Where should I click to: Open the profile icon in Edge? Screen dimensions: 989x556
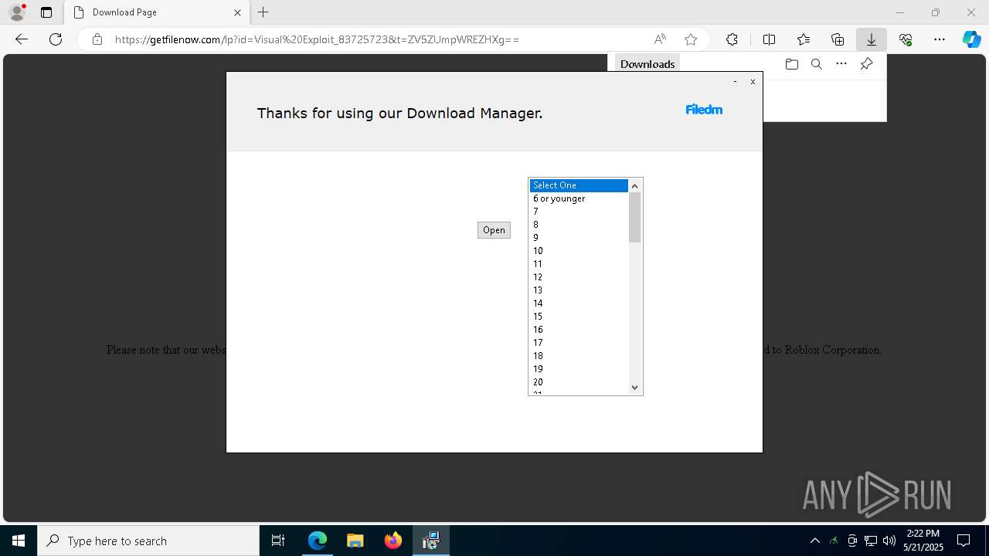coord(17,12)
